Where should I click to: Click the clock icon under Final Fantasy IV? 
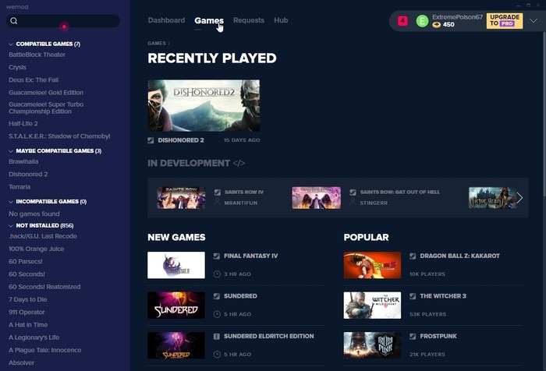pos(217,274)
